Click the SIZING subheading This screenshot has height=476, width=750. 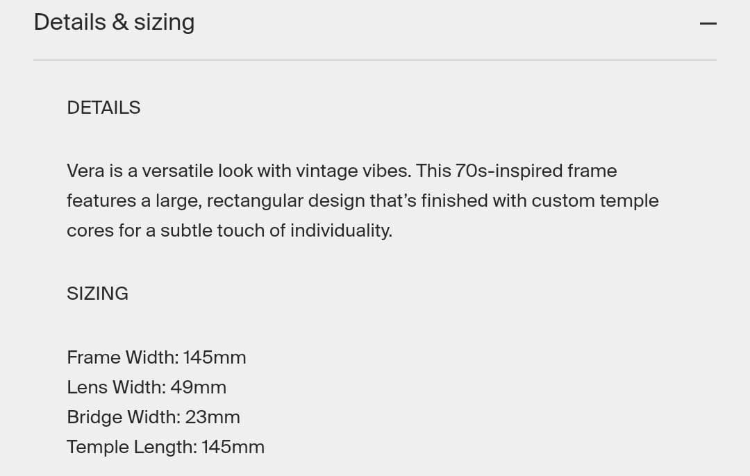[97, 294]
